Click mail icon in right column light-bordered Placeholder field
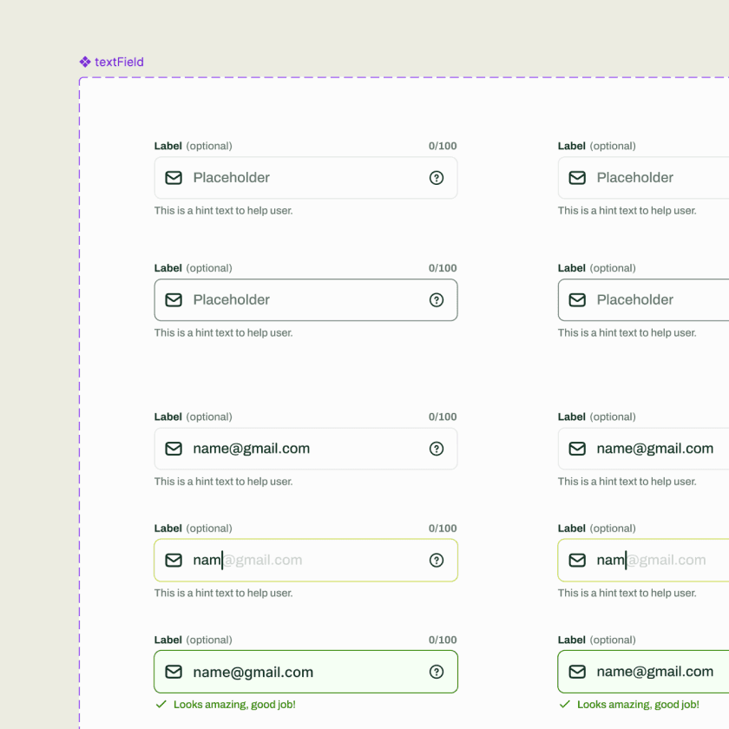The image size is (729, 729). [577, 178]
